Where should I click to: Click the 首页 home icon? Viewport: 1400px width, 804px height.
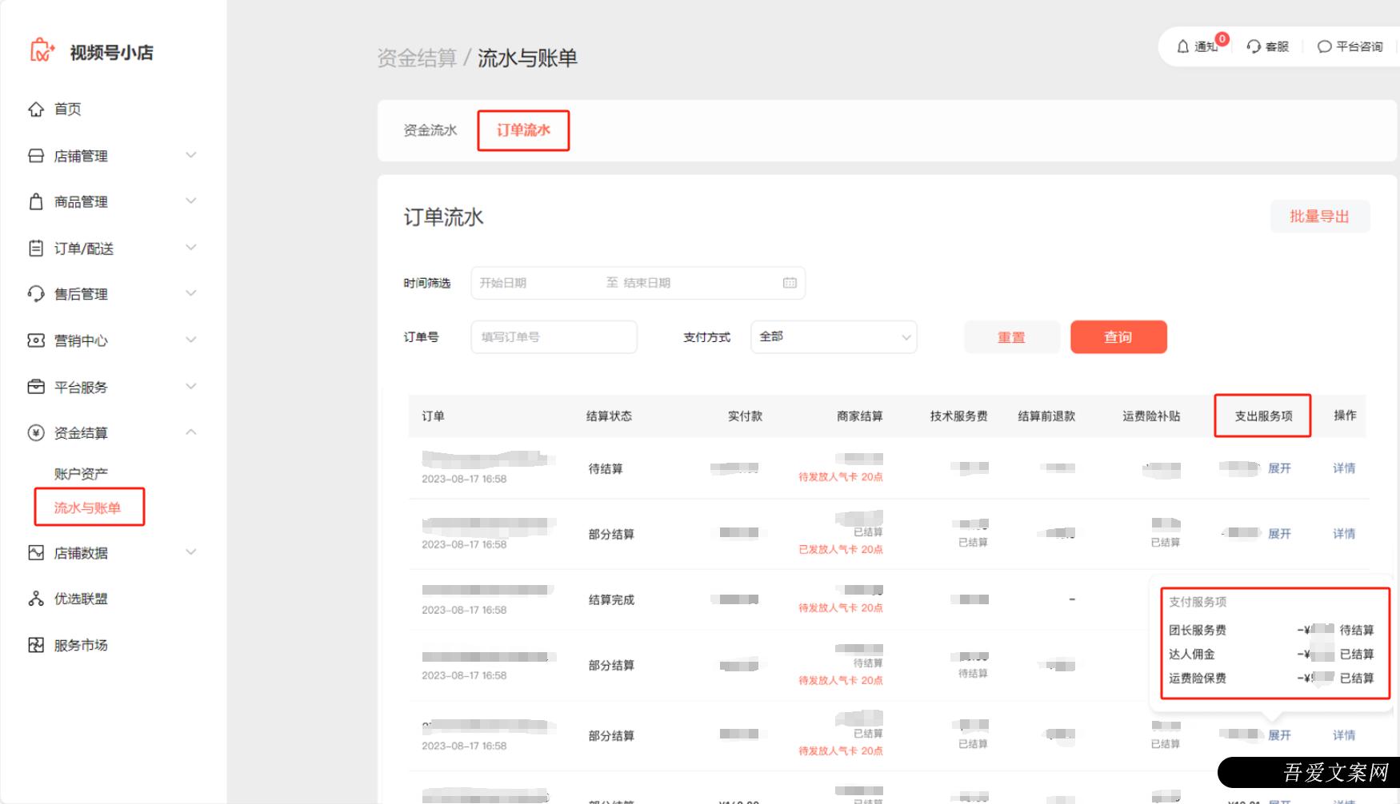[36, 109]
